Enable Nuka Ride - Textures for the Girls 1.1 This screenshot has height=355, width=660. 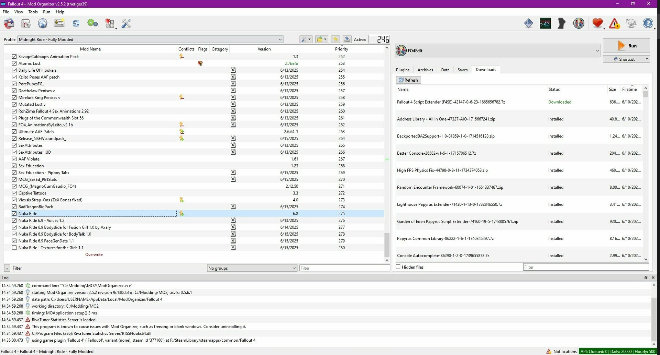(x=14, y=248)
